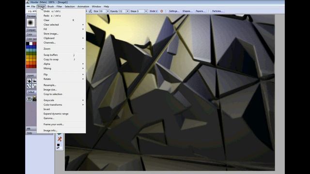Expand the Alpha submenu
The image size is (310, 174).
pos(62,64)
